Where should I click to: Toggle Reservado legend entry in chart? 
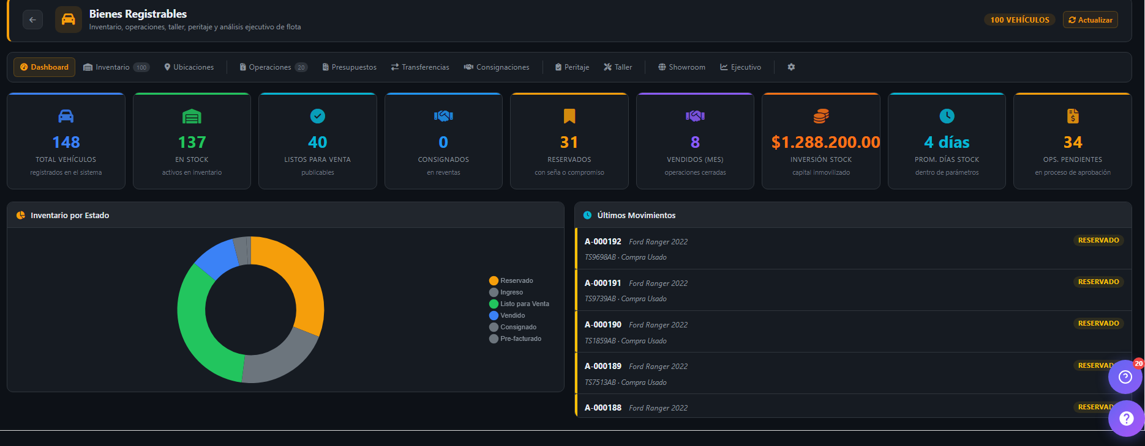click(x=511, y=280)
